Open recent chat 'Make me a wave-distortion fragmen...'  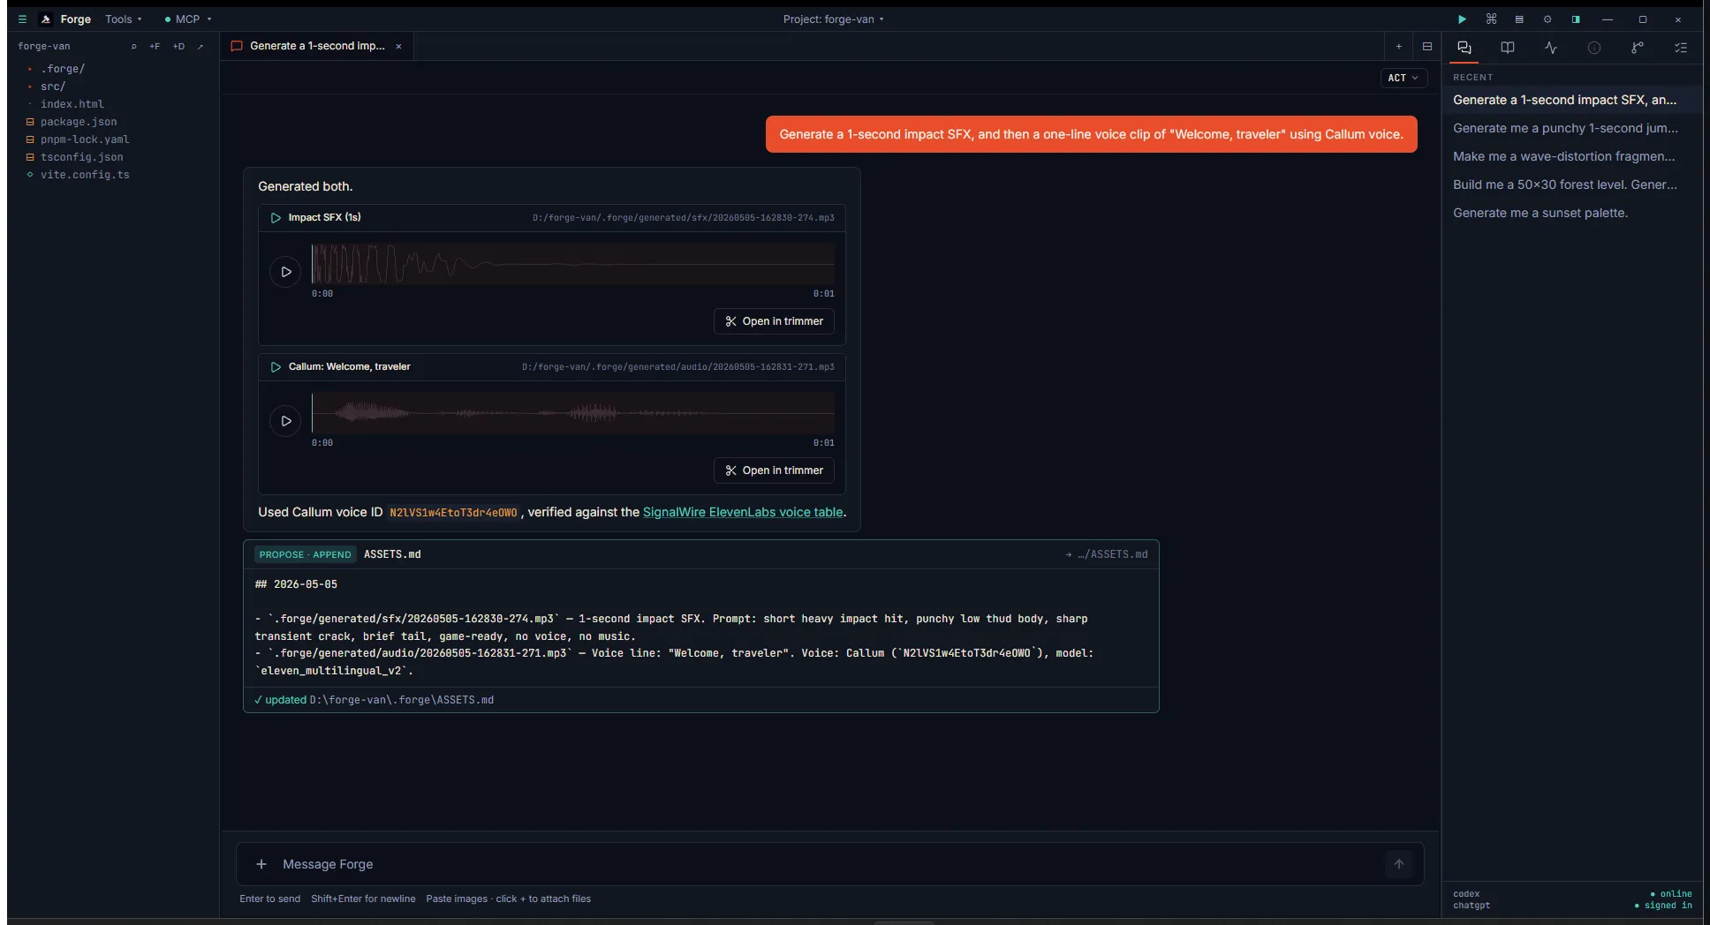[1572, 156]
